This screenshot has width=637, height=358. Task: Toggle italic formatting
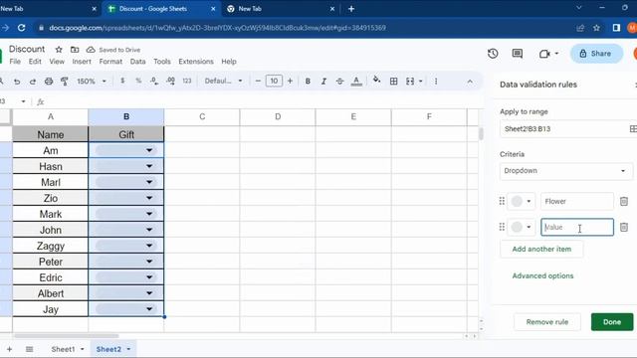pos(323,82)
